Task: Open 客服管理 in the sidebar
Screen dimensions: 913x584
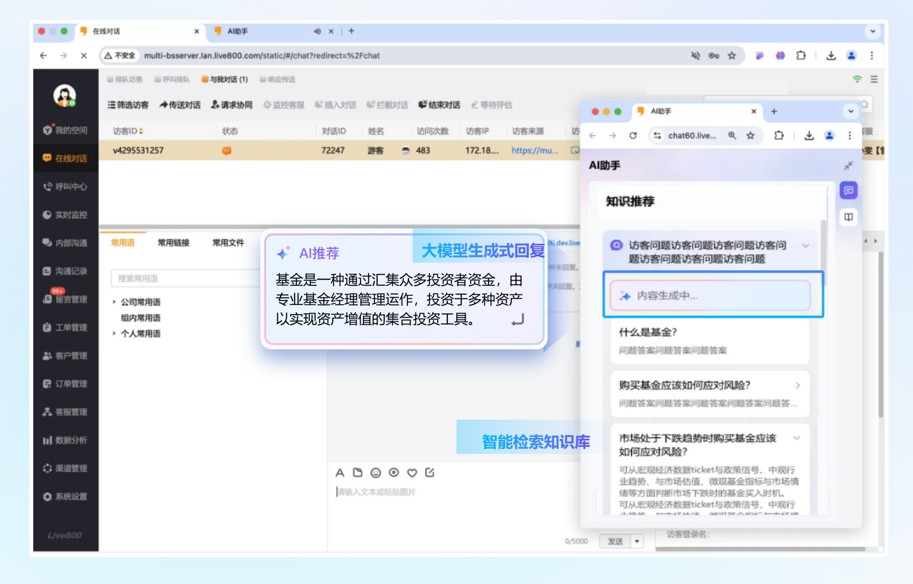Action: point(65,412)
